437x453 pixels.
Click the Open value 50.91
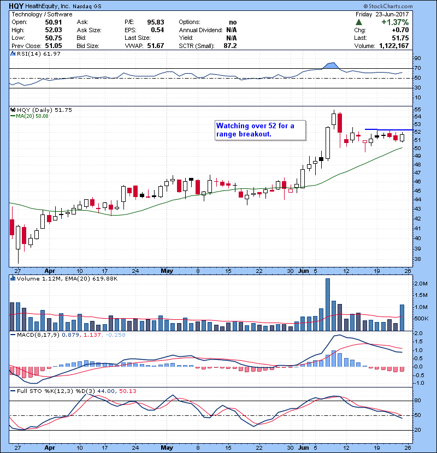[x=53, y=22]
